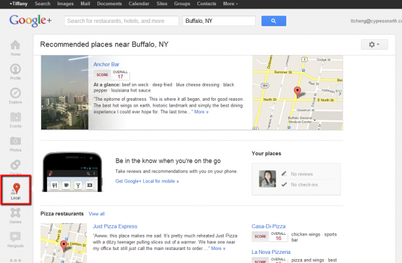Image resolution: width=402 pixels, height=263 pixels.
Task: Open Documents in top bar
Action: (109, 4)
